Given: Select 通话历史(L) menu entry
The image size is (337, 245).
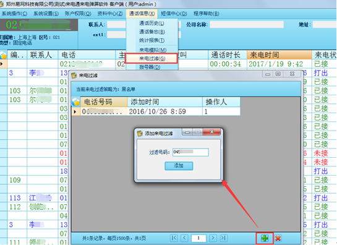Looking at the screenshot, I should tap(152, 24).
